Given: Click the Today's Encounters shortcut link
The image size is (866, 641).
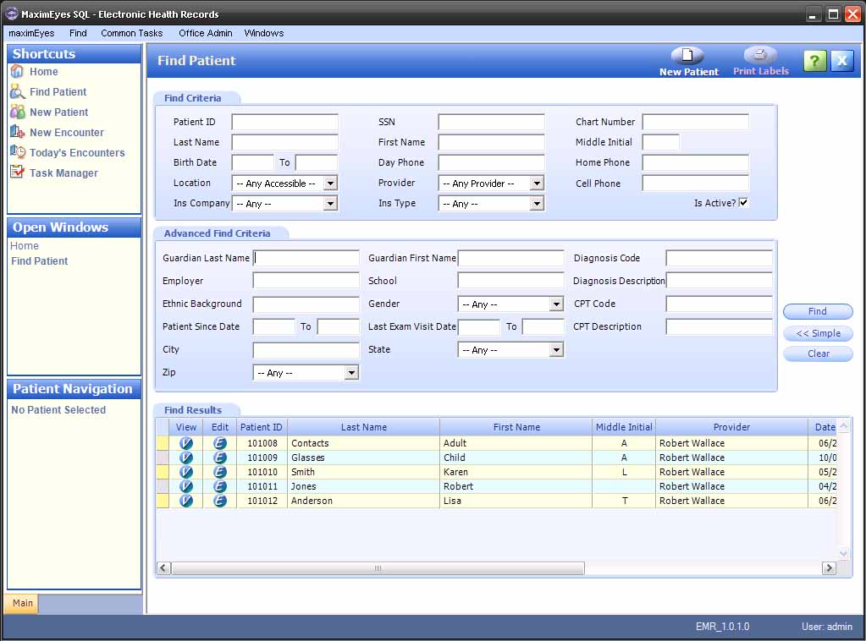Looking at the screenshot, I should tap(77, 153).
